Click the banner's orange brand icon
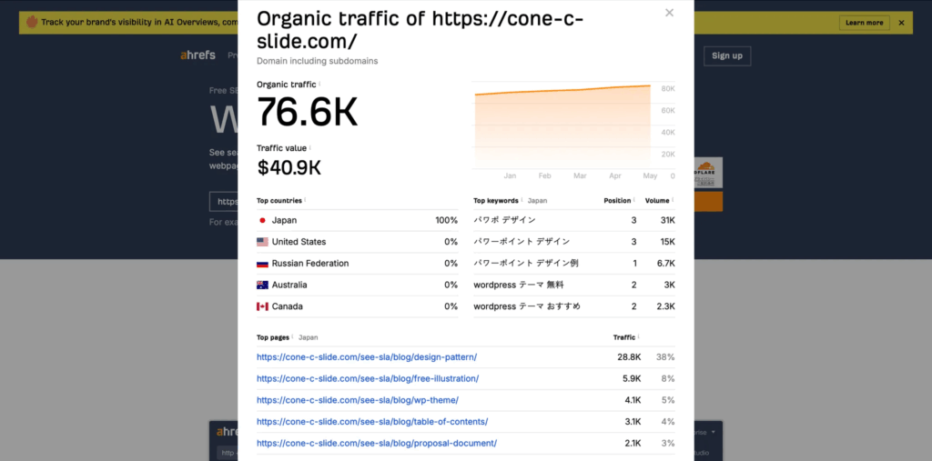Image resolution: width=932 pixels, height=461 pixels. 32,22
